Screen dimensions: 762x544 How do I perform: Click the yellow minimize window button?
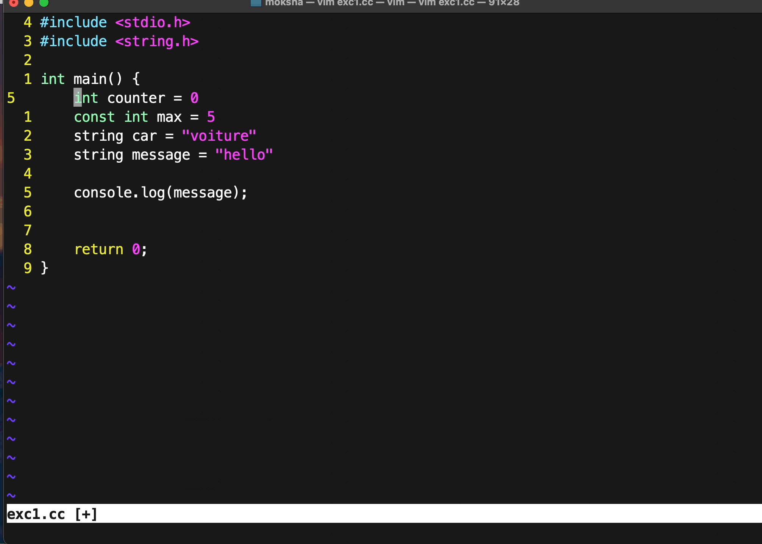(29, 3)
